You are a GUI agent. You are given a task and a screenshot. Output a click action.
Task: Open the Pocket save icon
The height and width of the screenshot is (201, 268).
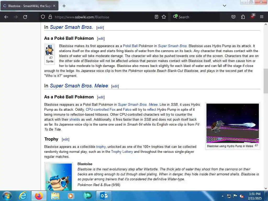[233, 17]
